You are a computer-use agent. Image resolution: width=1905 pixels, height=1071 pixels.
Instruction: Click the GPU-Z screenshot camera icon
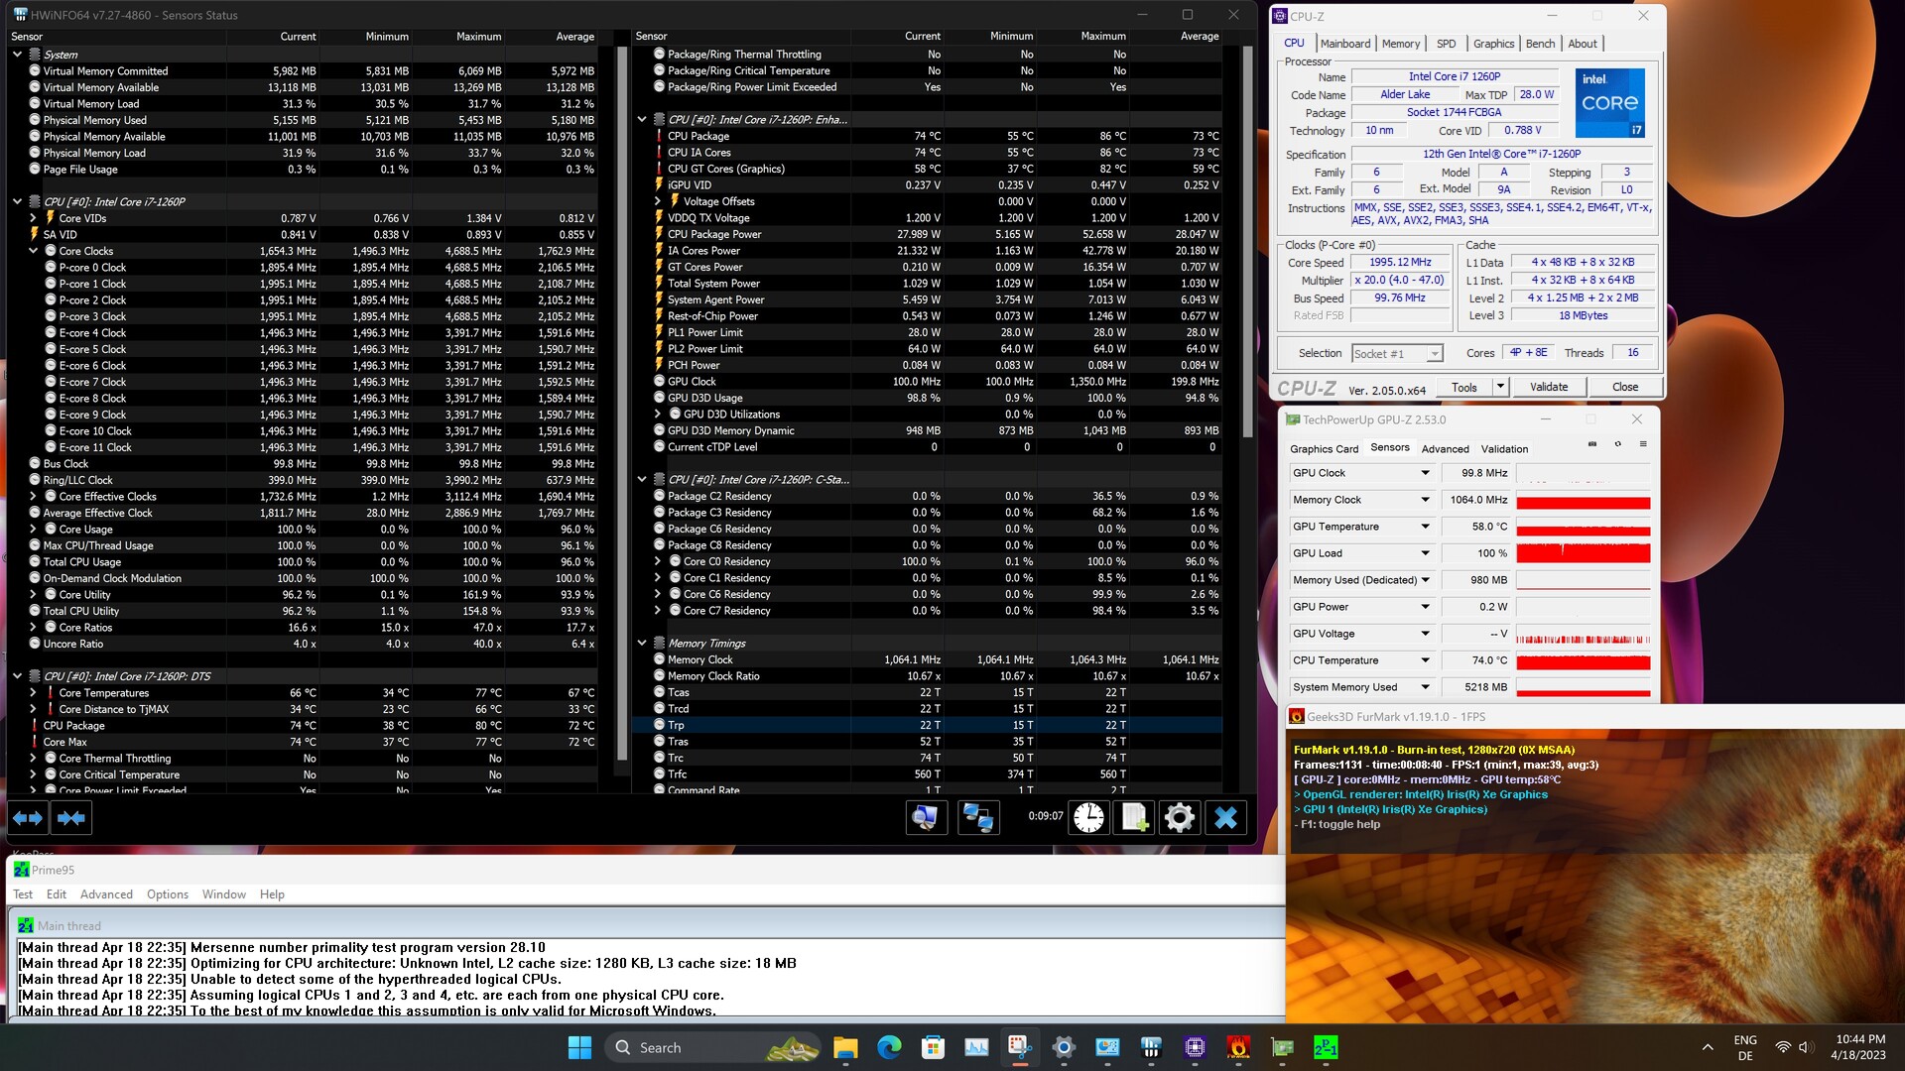[x=1592, y=444]
